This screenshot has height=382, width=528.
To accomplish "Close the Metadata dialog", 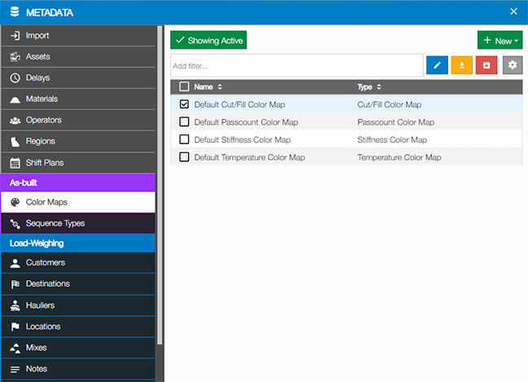I will pos(513,11).
